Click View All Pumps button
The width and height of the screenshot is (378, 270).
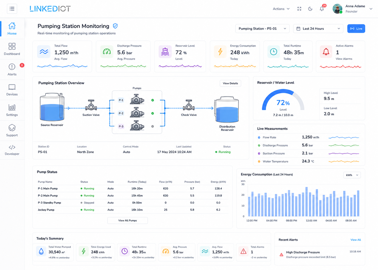click(128, 220)
